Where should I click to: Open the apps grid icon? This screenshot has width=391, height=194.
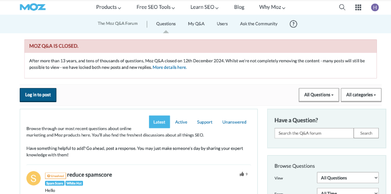pos(358,7)
